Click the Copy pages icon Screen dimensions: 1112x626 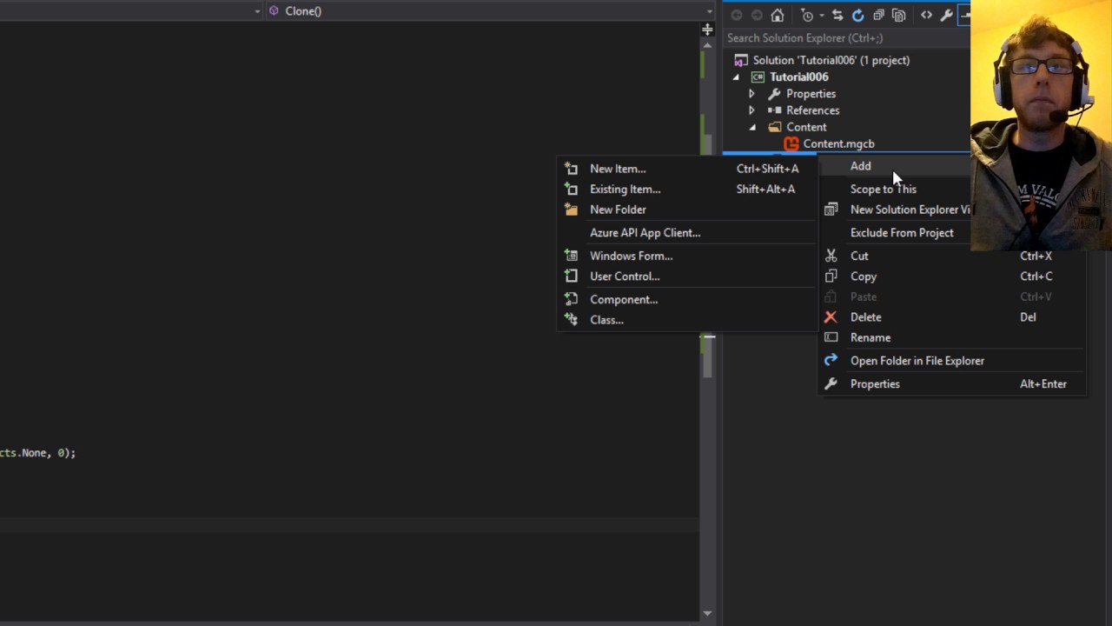831,276
